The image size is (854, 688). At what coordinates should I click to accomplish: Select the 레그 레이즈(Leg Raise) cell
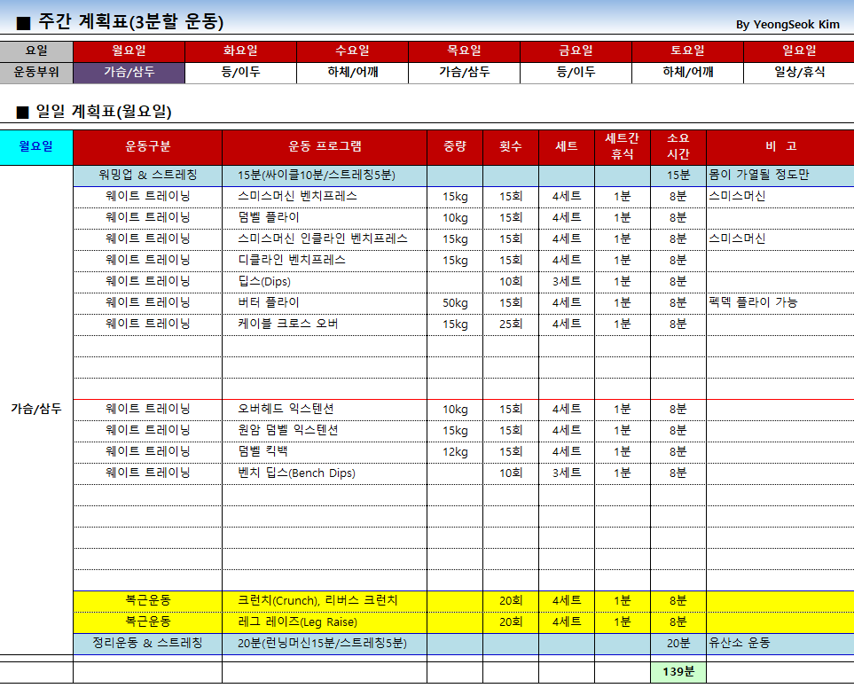(x=325, y=622)
